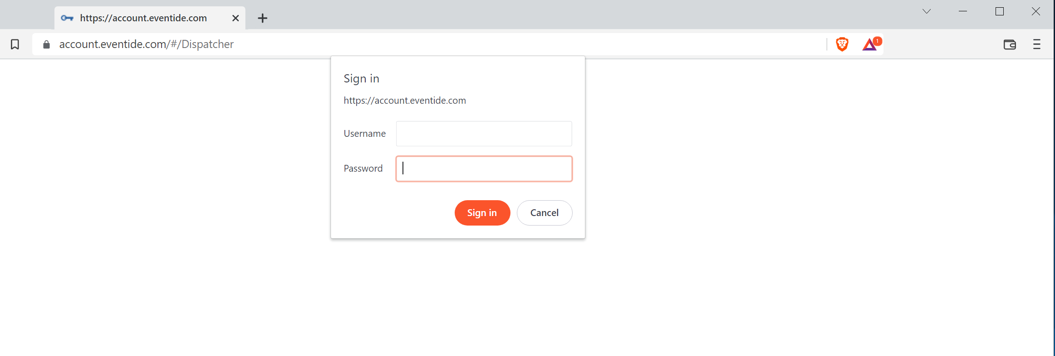Screen dimensions: 1055x356
Task: Maximize the browser window
Action: coord(999,11)
